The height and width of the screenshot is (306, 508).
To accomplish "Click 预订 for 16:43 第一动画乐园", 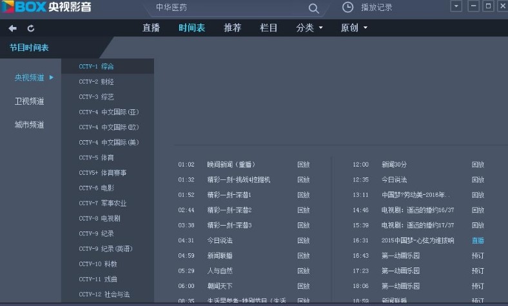I will 478,256.
